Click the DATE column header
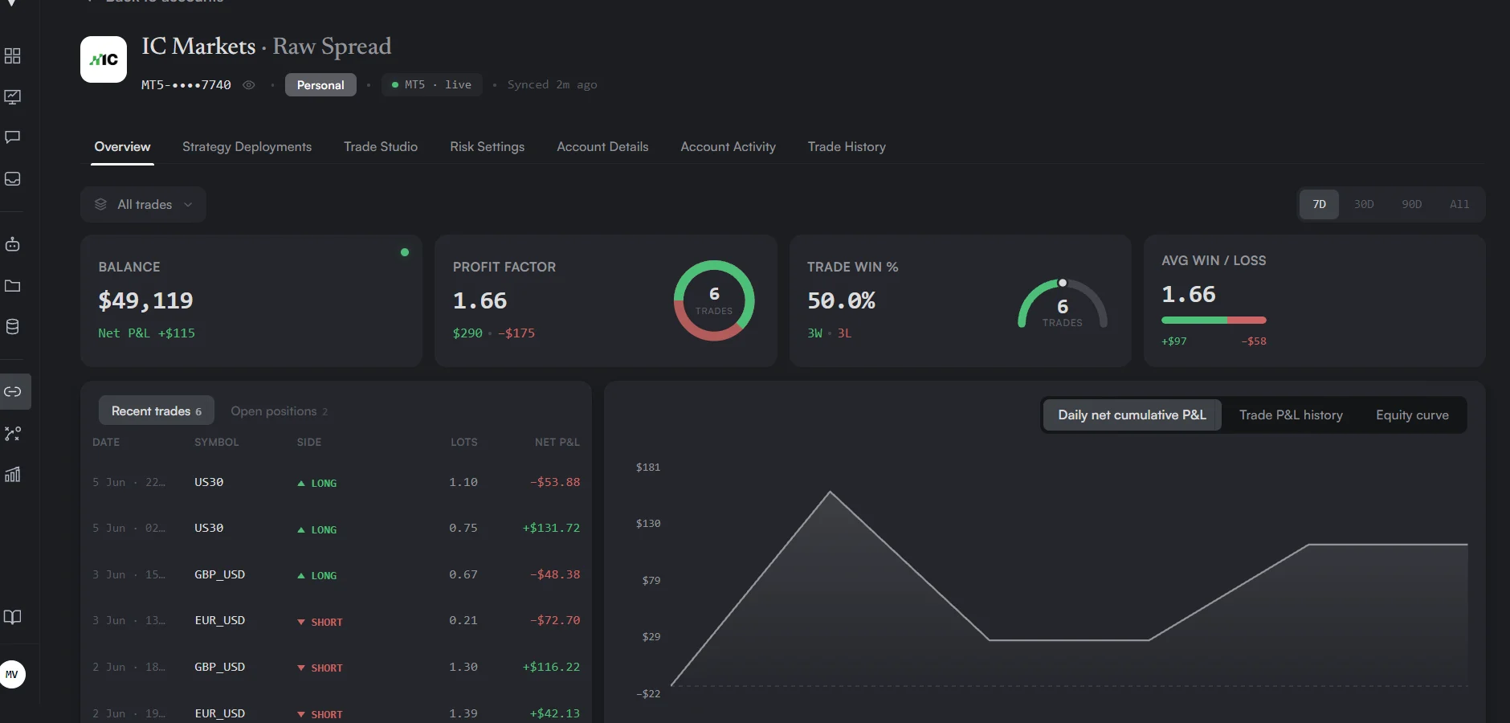Screen dimensions: 1510x723 (x=106, y=443)
